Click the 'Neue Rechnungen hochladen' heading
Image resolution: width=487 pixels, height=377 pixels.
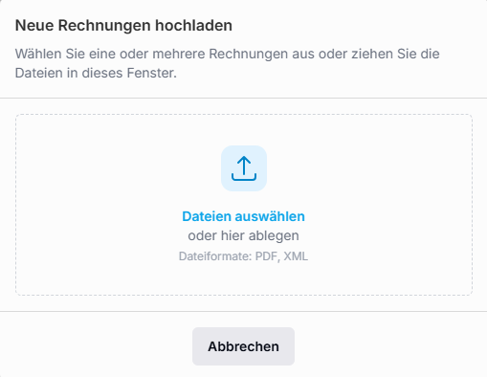(123, 25)
